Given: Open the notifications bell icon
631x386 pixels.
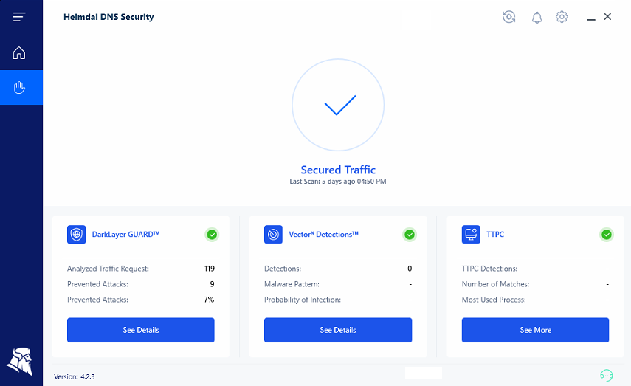Looking at the screenshot, I should point(537,17).
